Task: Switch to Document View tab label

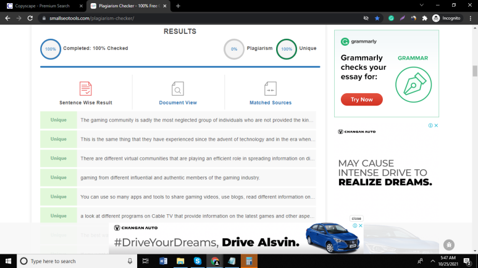Action: [x=178, y=103]
